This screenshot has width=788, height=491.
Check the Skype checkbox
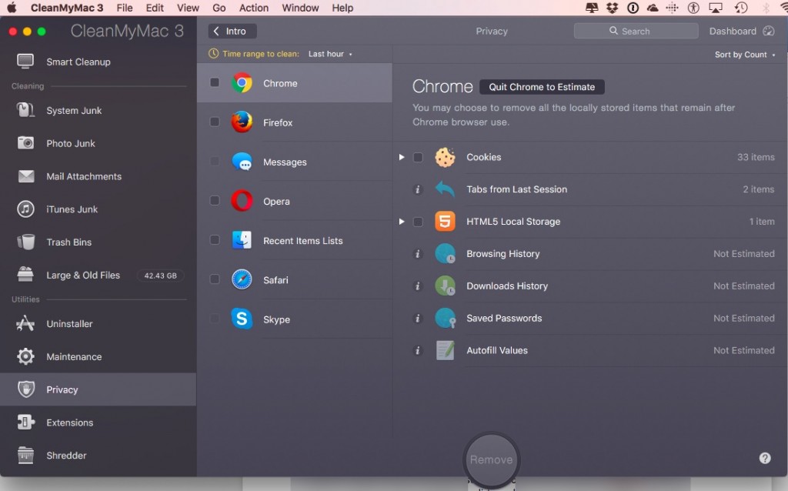coord(215,319)
